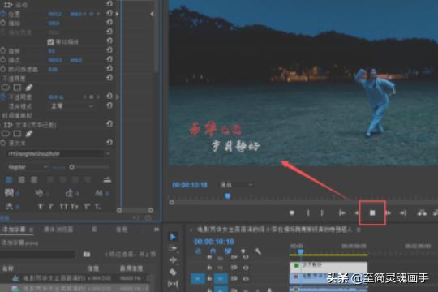Go to In point in Program Monitor

pyautogui.click(x=342, y=213)
